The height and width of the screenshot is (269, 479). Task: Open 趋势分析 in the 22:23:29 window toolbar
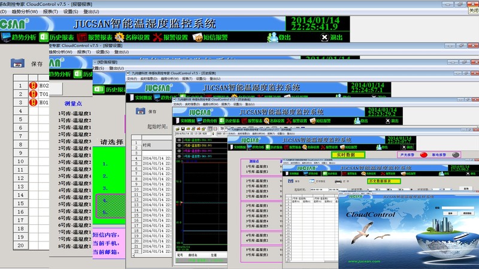point(207,121)
